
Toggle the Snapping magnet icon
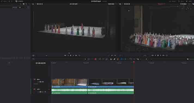[x=111, y=59]
